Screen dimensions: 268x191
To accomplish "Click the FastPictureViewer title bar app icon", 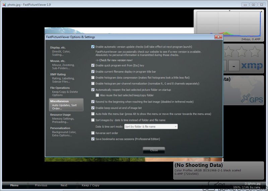I will [4, 5].
